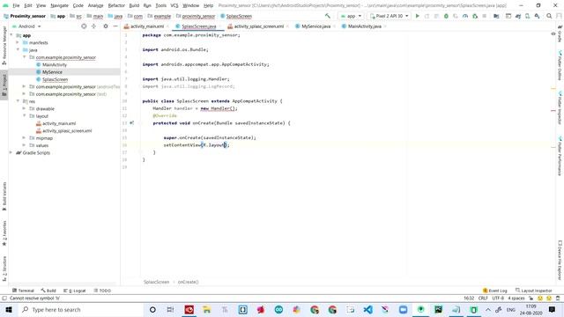Click the Collapse All icon in Project panel
The width and height of the screenshot is (564, 317).
94,26
